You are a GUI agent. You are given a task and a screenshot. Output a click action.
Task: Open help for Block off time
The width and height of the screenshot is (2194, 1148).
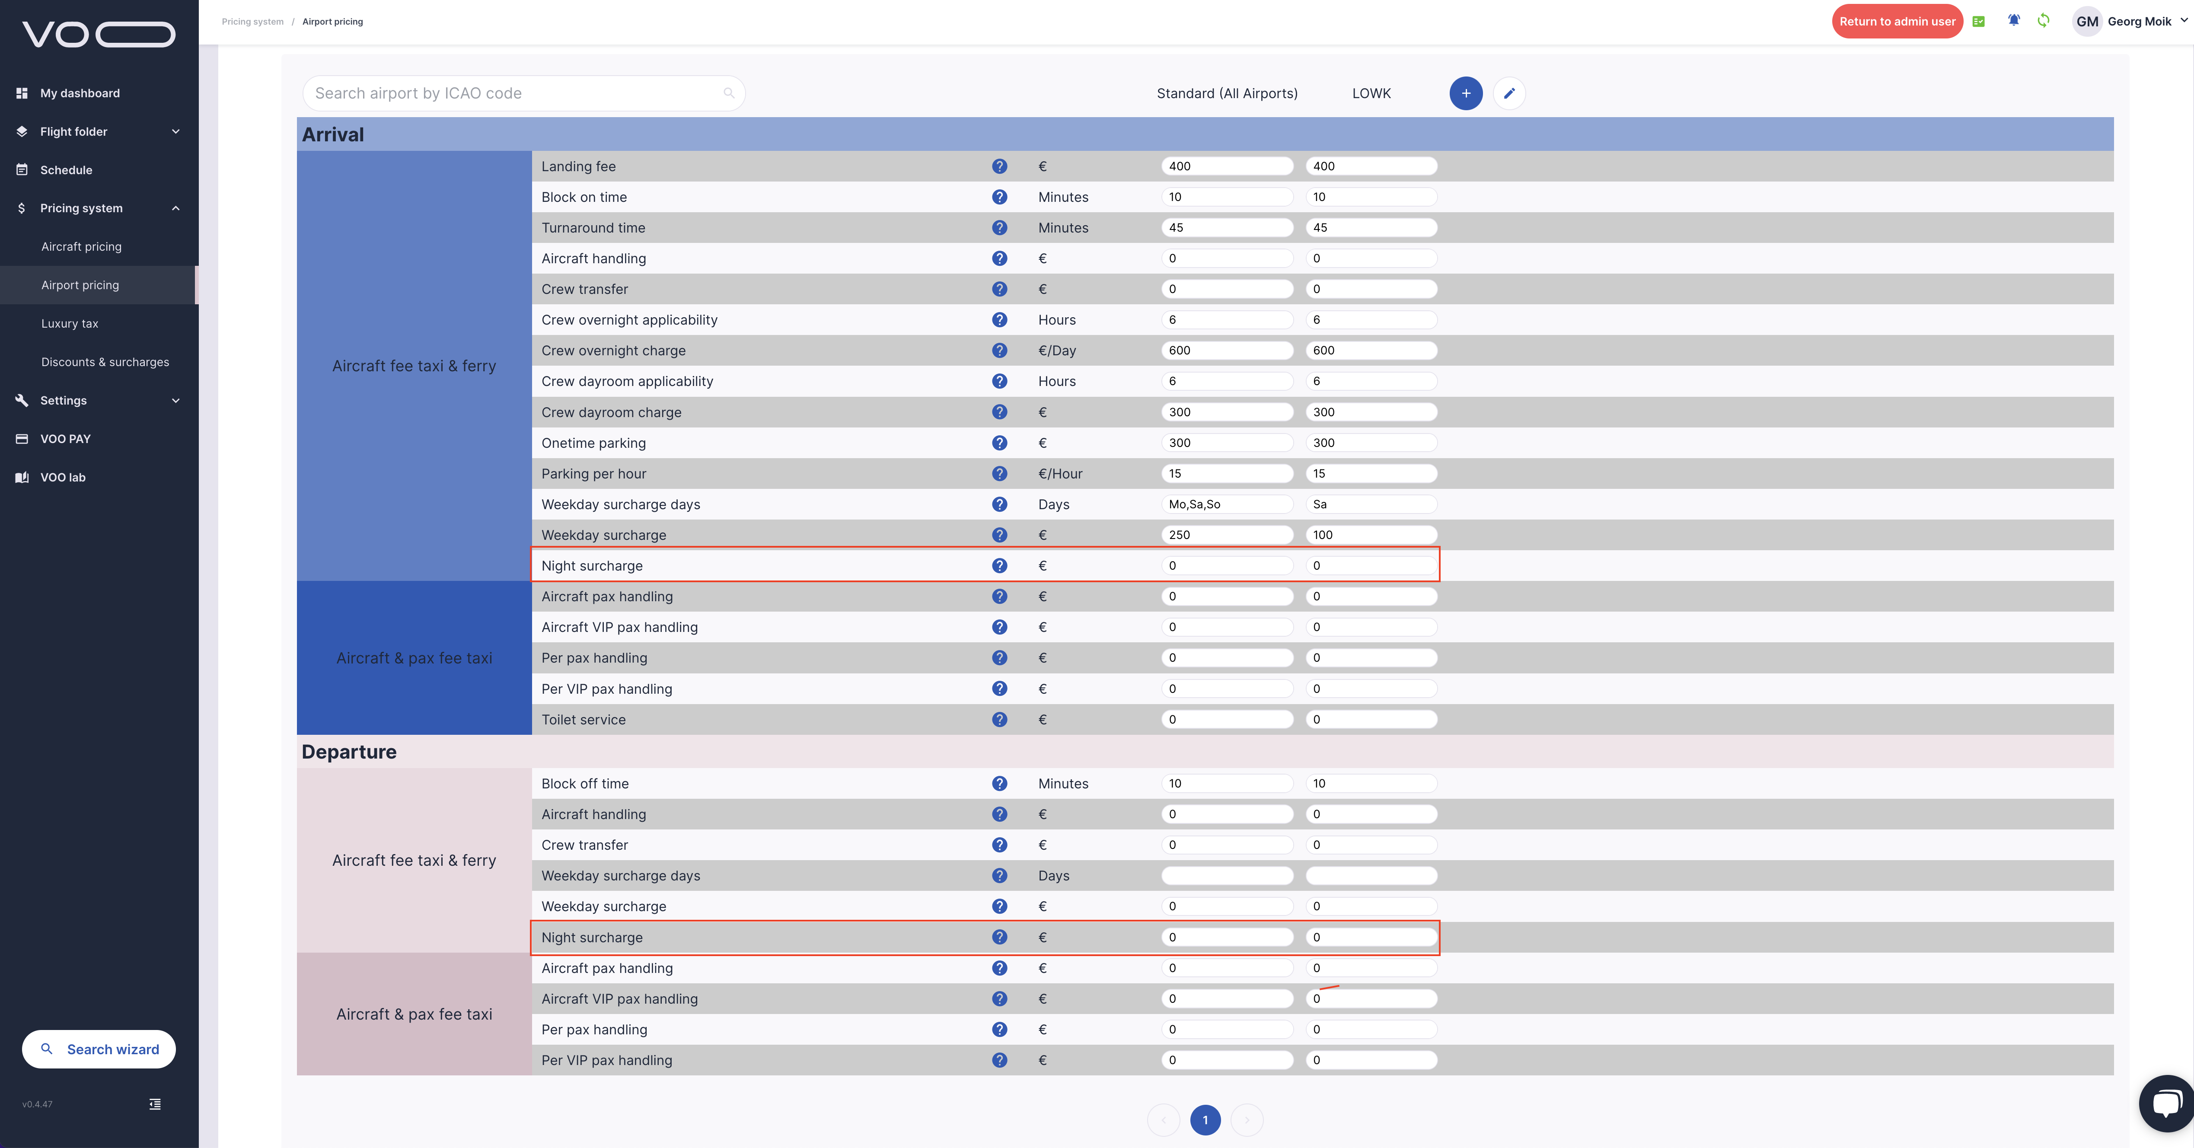point(999,784)
